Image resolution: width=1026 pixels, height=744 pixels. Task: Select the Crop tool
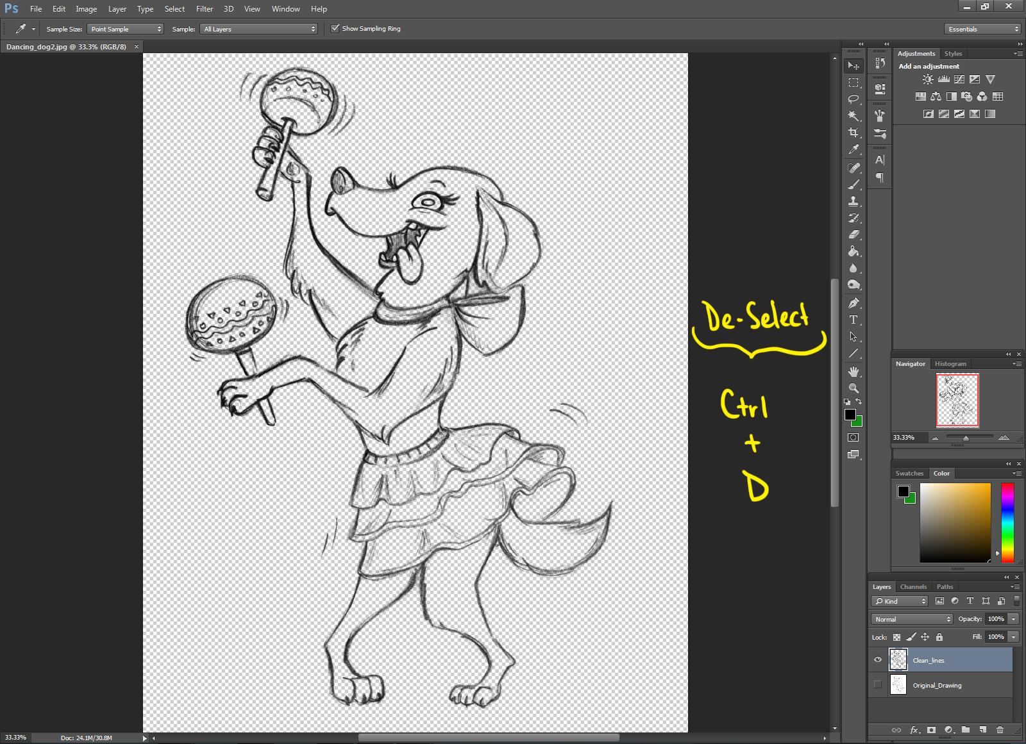[854, 133]
